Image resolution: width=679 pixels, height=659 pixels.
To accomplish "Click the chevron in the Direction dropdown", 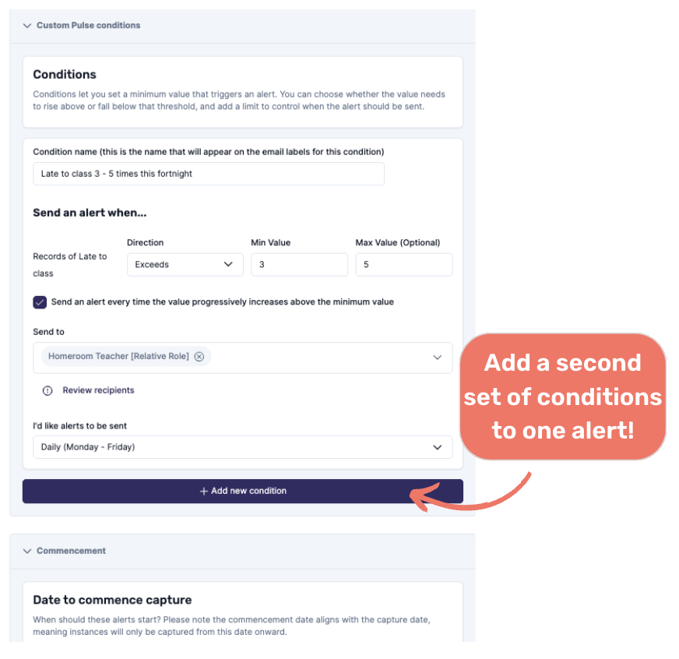I will coord(228,265).
